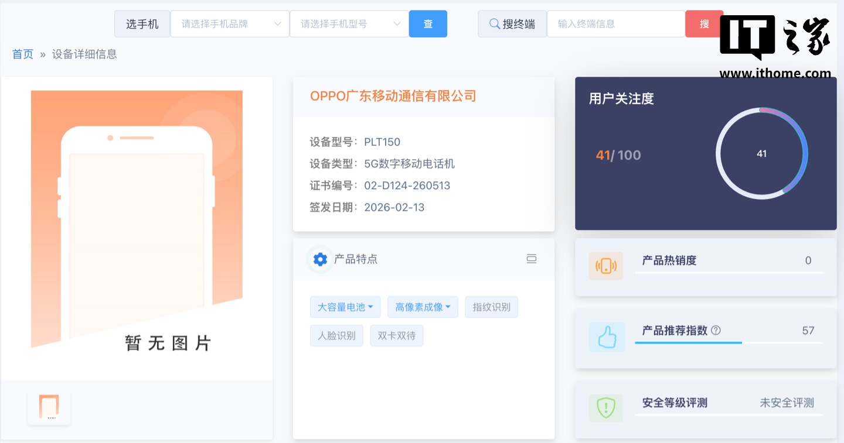The image size is (844, 443).
Task: Click the 产品推荐指数 progress bar
Action: 729,343
